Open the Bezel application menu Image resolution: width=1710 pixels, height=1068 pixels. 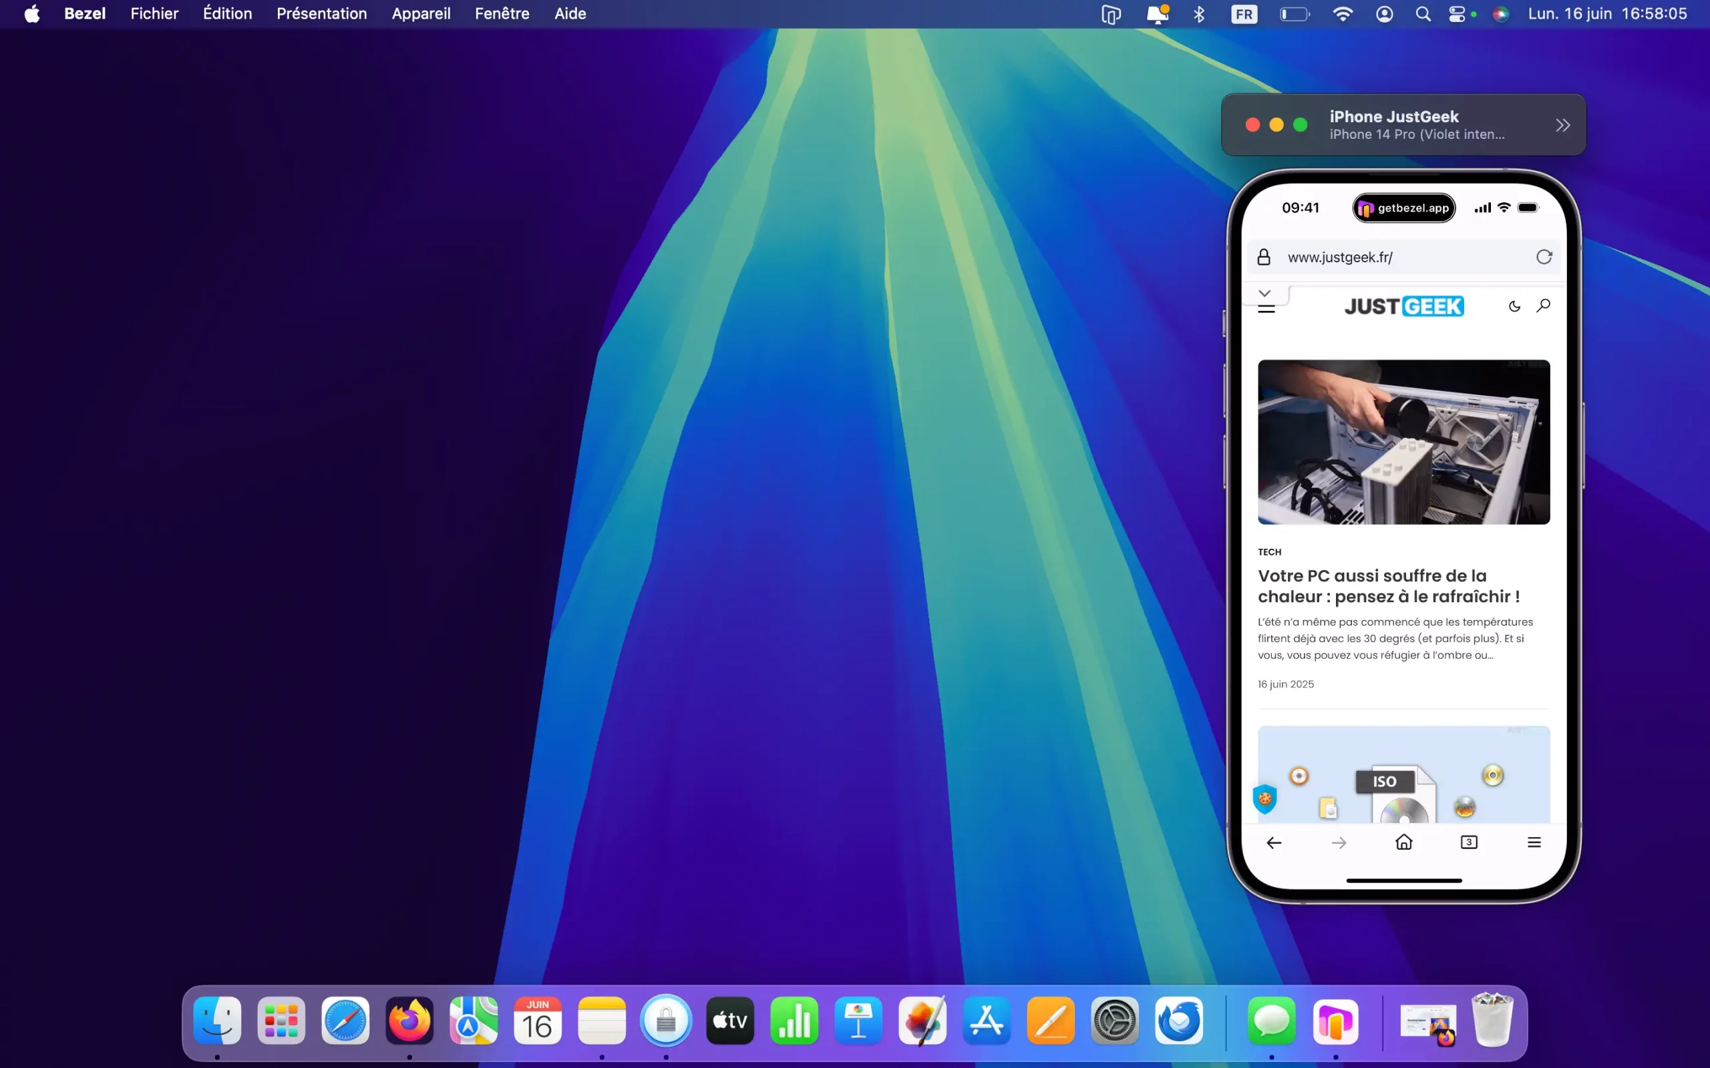(x=85, y=14)
